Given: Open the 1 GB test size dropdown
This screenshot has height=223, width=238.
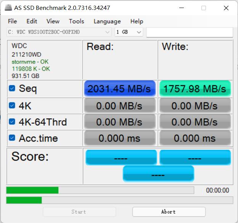Looking at the screenshot, I should coord(129,32).
